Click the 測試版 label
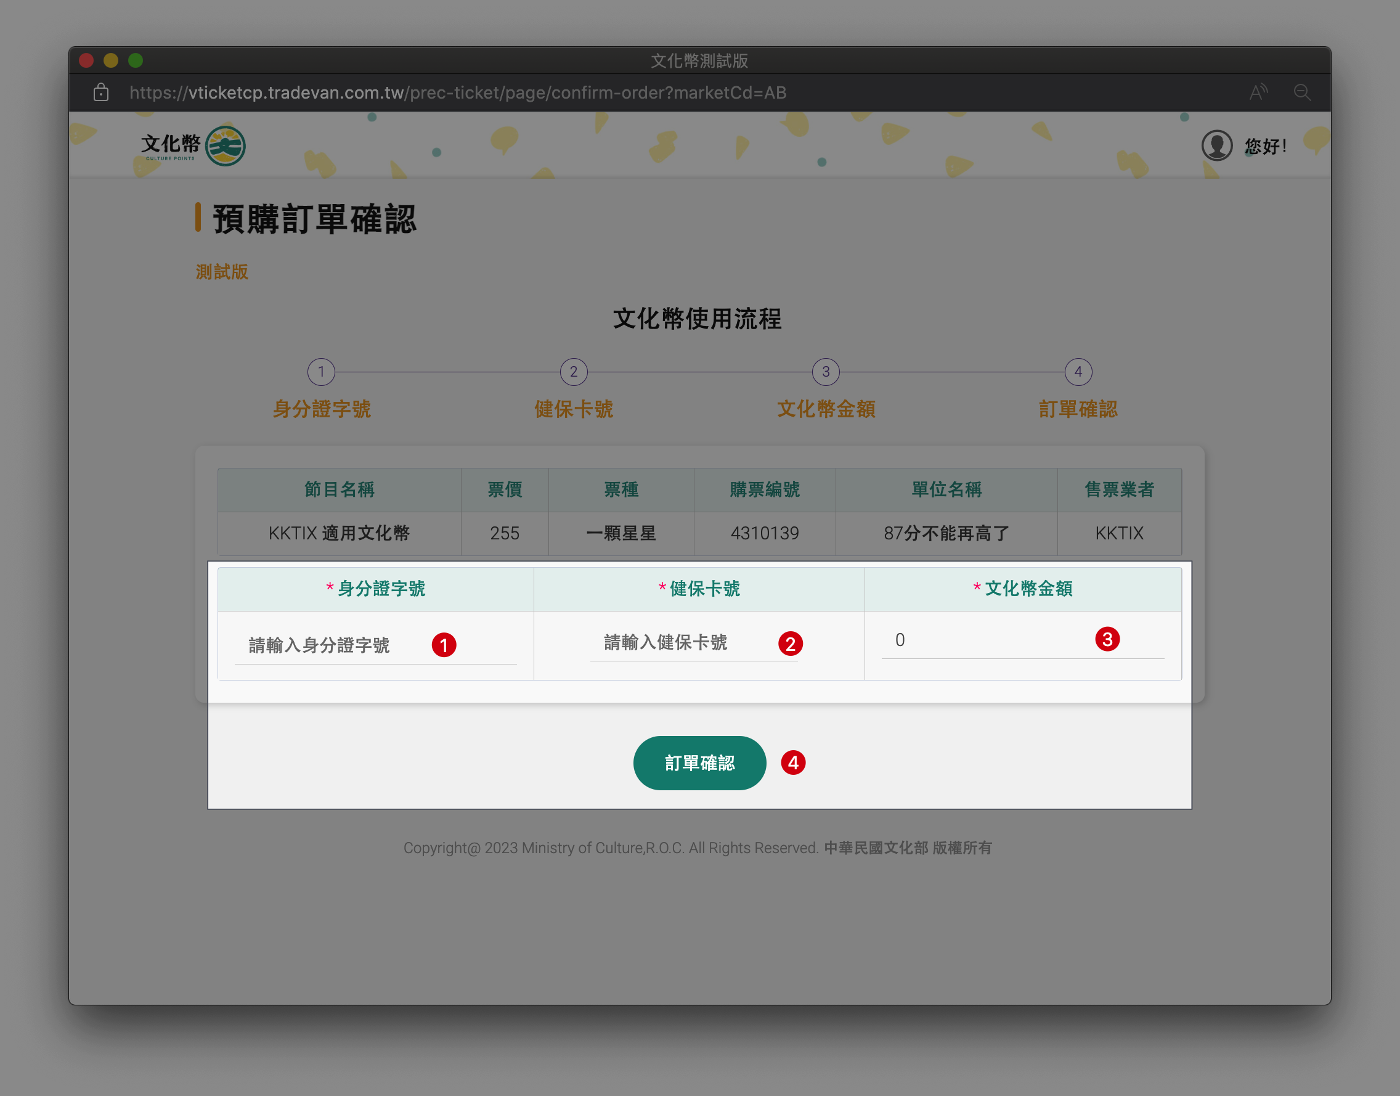Viewport: 1400px width, 1096px height. click(222, 272)
